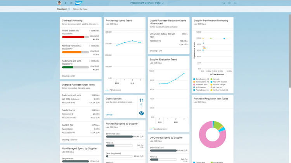
Task: Click the Open Activities stack icon
Action: (x=141, y=113)
